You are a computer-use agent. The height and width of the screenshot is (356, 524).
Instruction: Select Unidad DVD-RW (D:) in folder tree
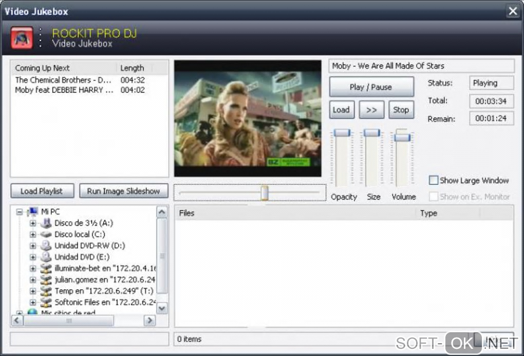point(90,246)
